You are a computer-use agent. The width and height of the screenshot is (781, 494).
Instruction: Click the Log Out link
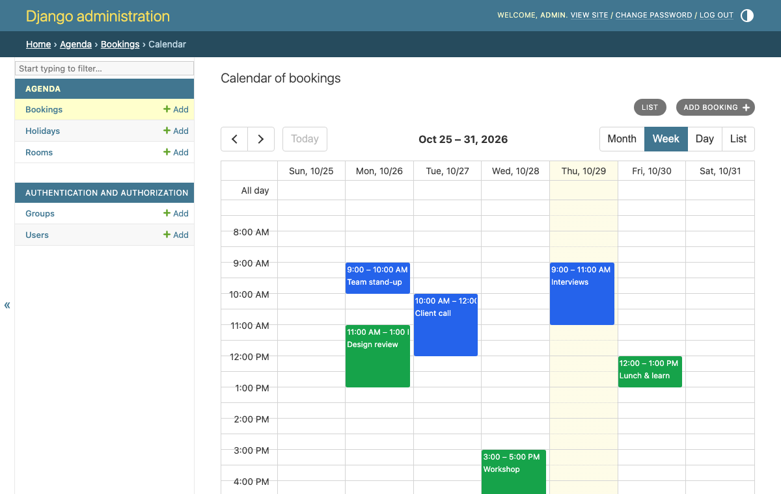(x=717, y=15)
